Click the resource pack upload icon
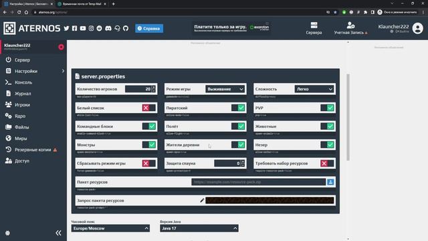 point(330,182)
